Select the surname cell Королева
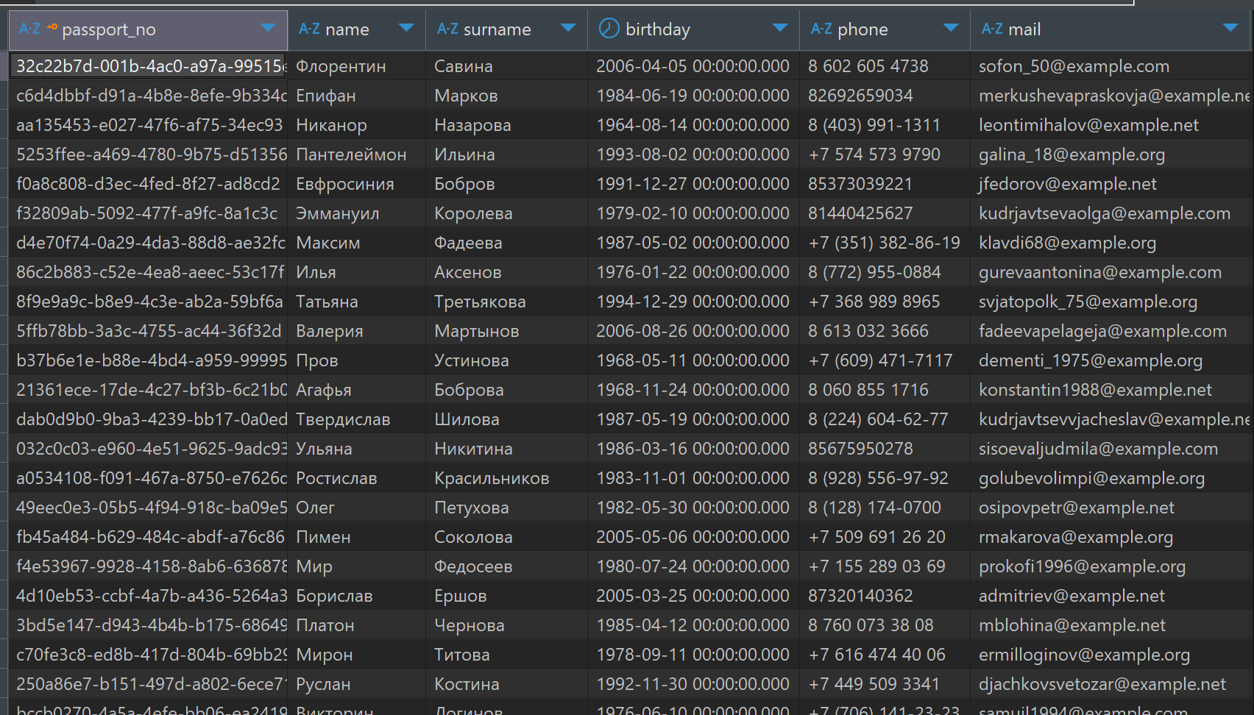1254x715 pixels. pos(507,213)
